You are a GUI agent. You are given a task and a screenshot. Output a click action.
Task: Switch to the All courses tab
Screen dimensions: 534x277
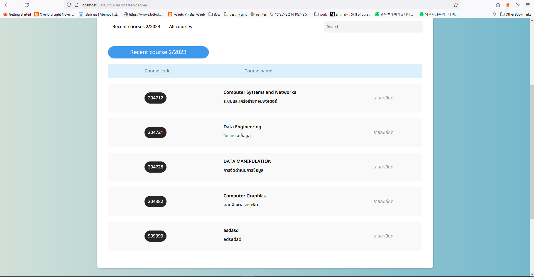tap(180, 26)
